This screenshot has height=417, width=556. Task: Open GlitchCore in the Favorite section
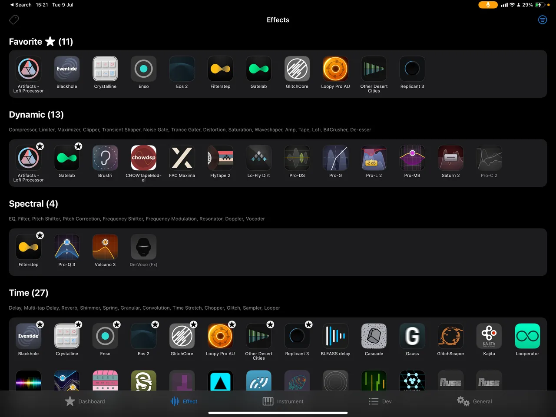[297, 69]
